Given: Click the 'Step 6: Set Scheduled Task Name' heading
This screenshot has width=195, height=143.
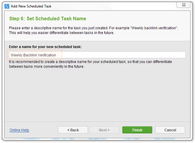Looking at the screenshot, I should [48, 19].
